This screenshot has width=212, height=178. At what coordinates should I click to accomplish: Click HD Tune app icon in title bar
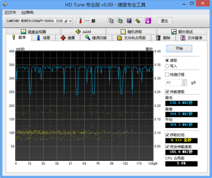coord(5,4)
